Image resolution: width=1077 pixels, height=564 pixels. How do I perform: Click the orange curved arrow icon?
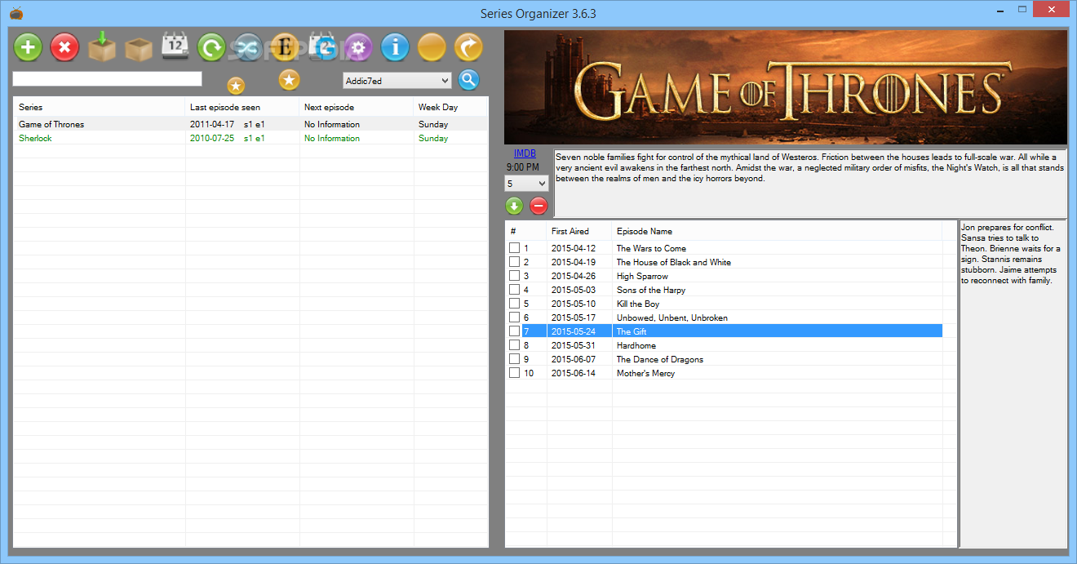click(468, 47)
